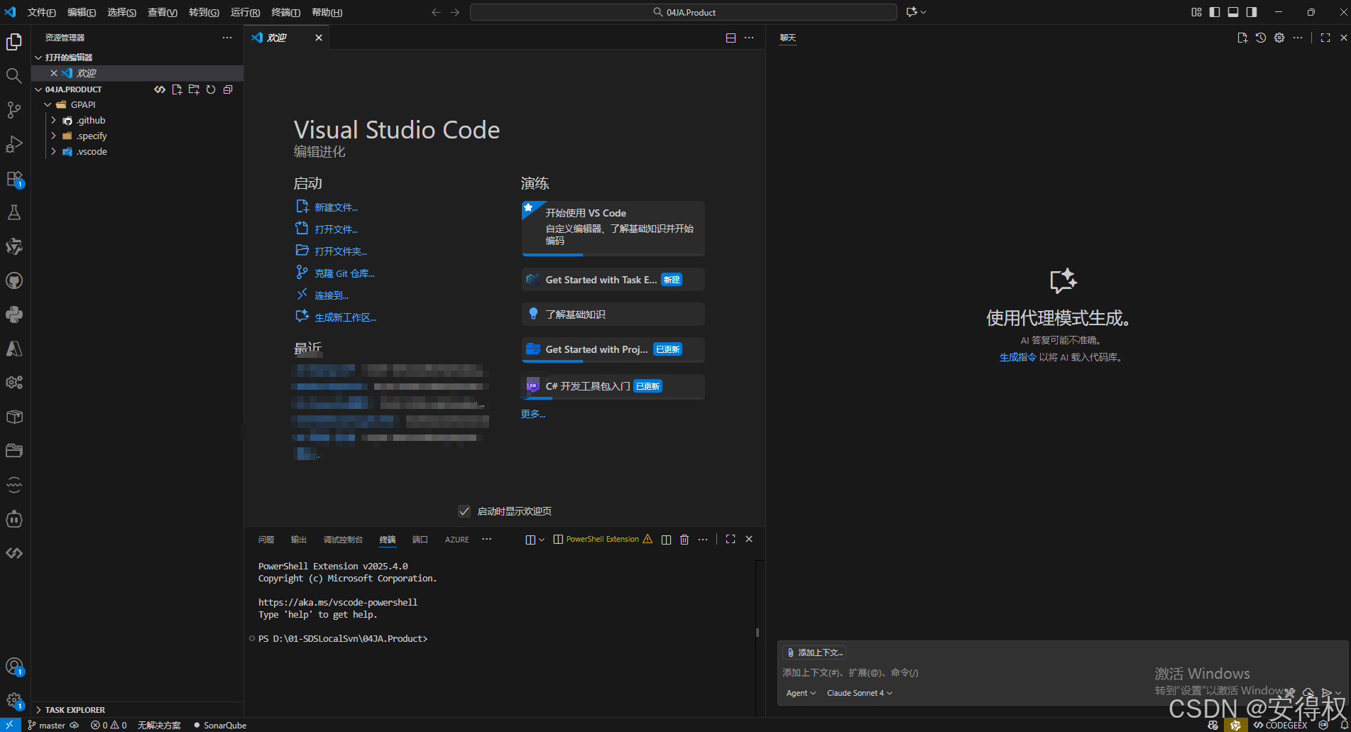Open the Extensions view
Image resolution: width=1351 pixels, height=732 pixels.
click(14, 178)
